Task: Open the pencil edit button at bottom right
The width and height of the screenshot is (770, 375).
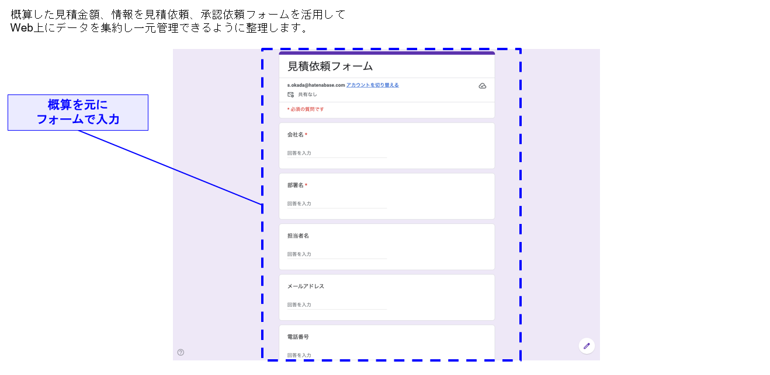Action: [x=587, y=346]
